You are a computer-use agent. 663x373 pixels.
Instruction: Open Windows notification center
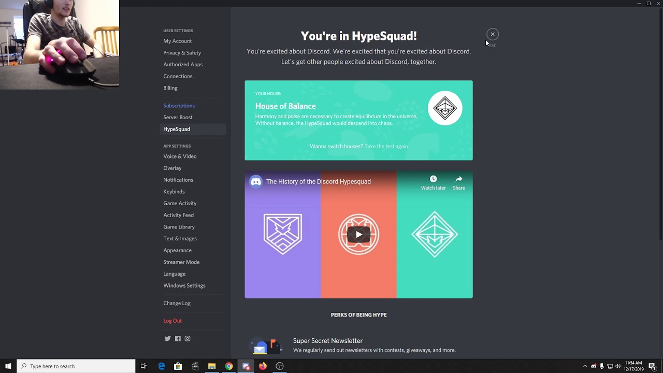(653, 366)
